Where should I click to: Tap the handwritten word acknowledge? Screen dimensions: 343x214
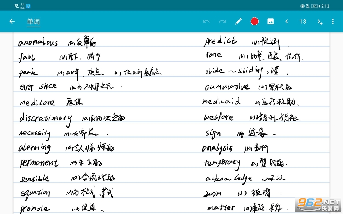tap(229, 179)
